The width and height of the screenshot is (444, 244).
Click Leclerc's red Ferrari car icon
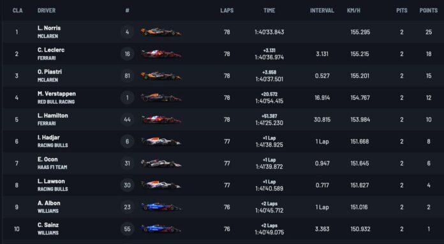click(161, 54)
